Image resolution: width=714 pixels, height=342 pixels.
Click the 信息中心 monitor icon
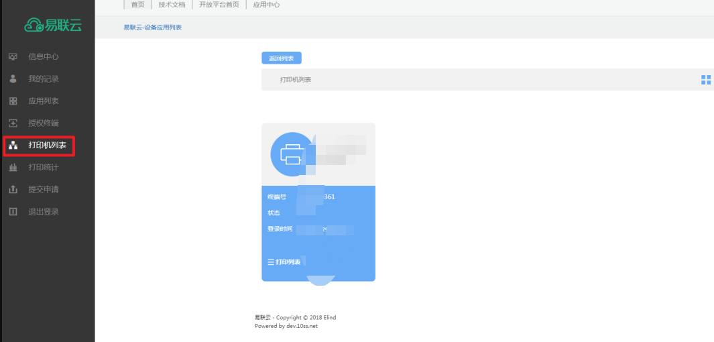(x=13, y=57)
